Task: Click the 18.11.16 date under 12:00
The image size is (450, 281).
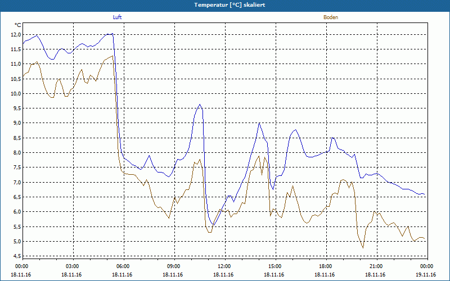Action: (223, 275)
